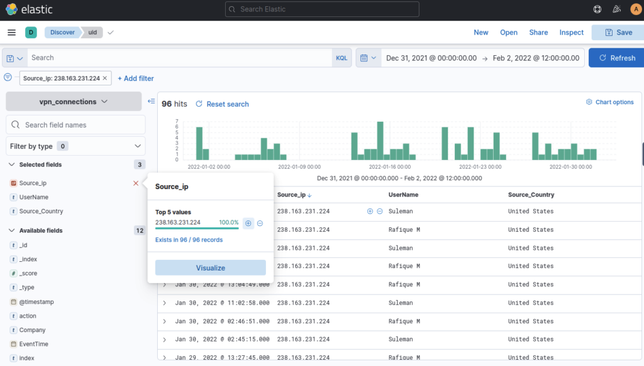Image resolution: width=644 pixels, height=366 pixels.
Task: Select the EventTime available field
Action: 34,344
